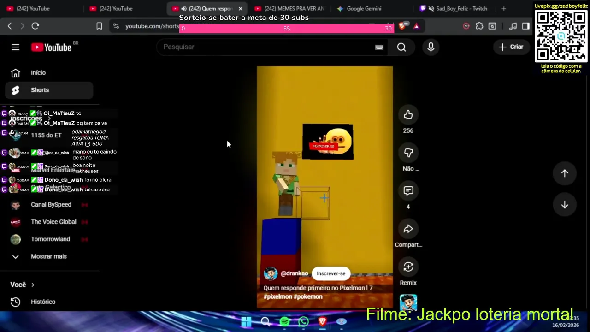Screen dimensions: 590x332
Task: Click the pink subs goal progress bar
Action: click(x=286, y=29)
